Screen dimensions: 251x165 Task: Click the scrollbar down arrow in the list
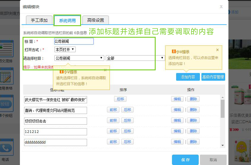(x=222, y=145)
